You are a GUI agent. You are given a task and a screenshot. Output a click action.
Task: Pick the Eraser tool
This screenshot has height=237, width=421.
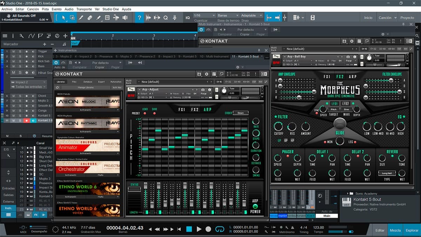coord(90,17)
